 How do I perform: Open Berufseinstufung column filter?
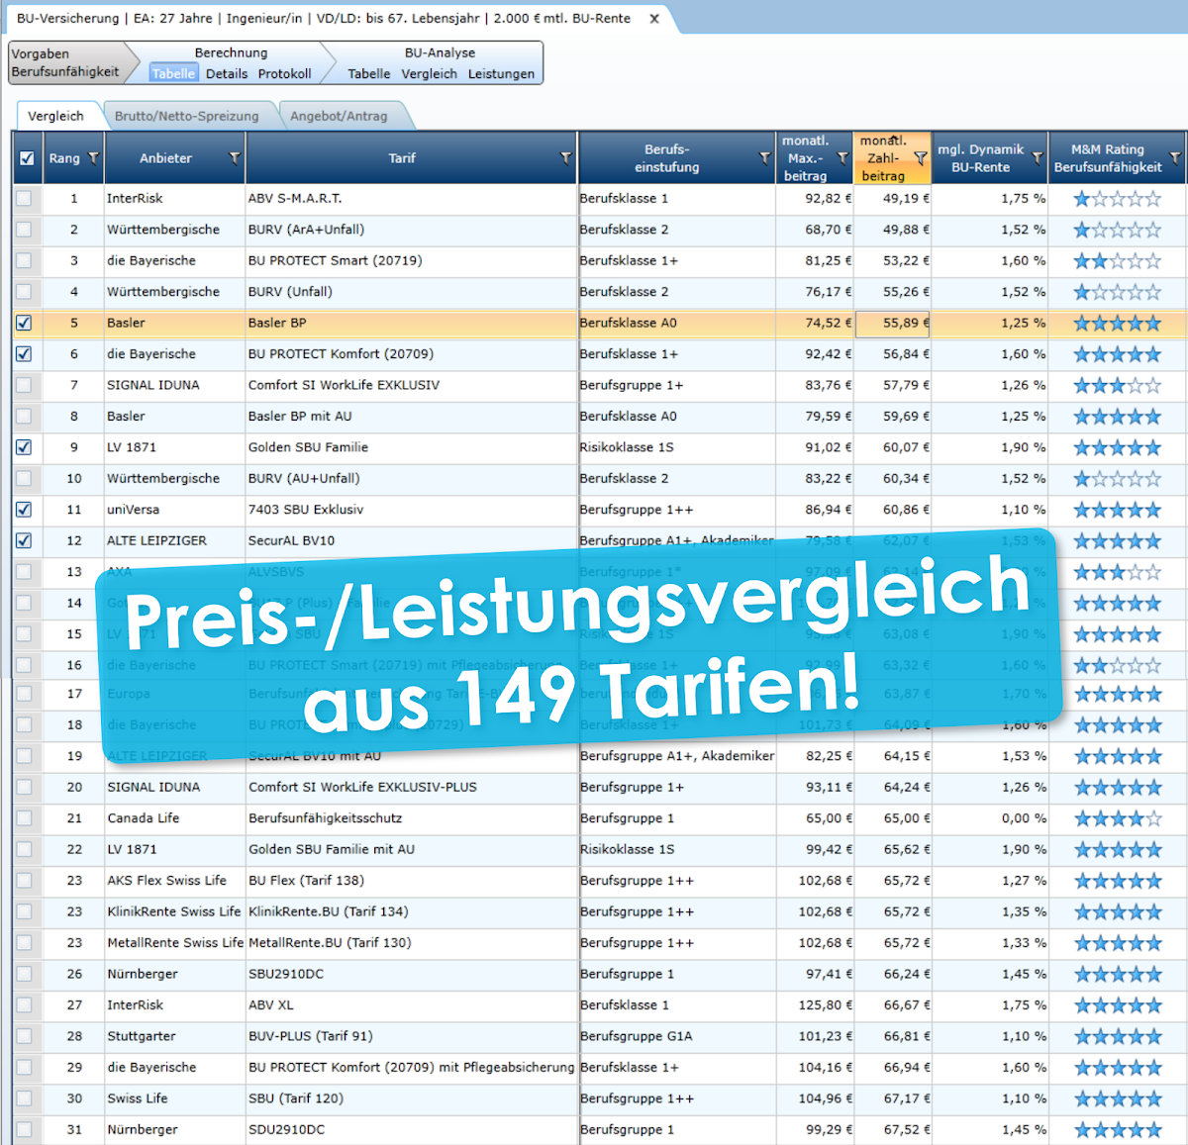(765, 158)
